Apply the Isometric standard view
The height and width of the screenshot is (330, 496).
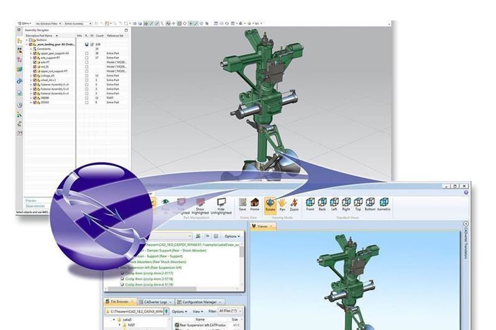(384, 205)
